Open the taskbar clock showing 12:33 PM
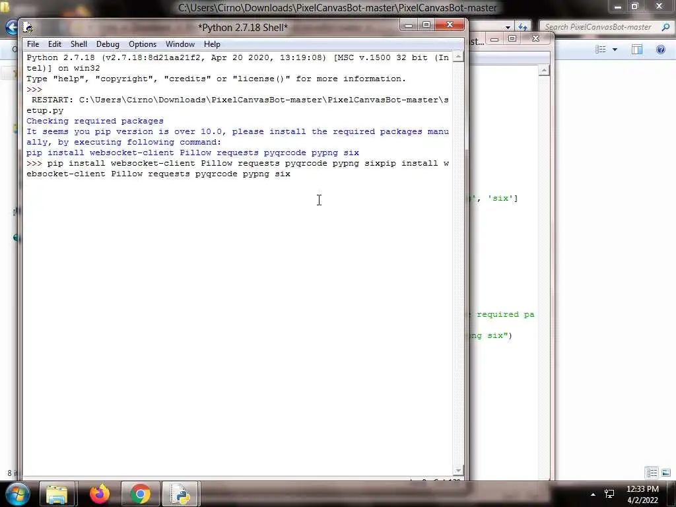Screen dimensions: 676x507 [642, 494]
